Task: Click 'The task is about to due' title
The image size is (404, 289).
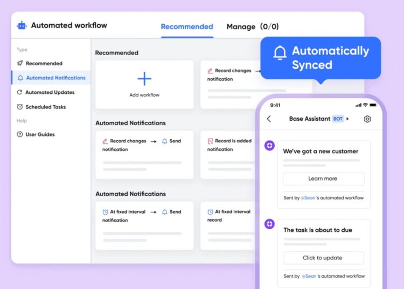Action: point(318,230)
